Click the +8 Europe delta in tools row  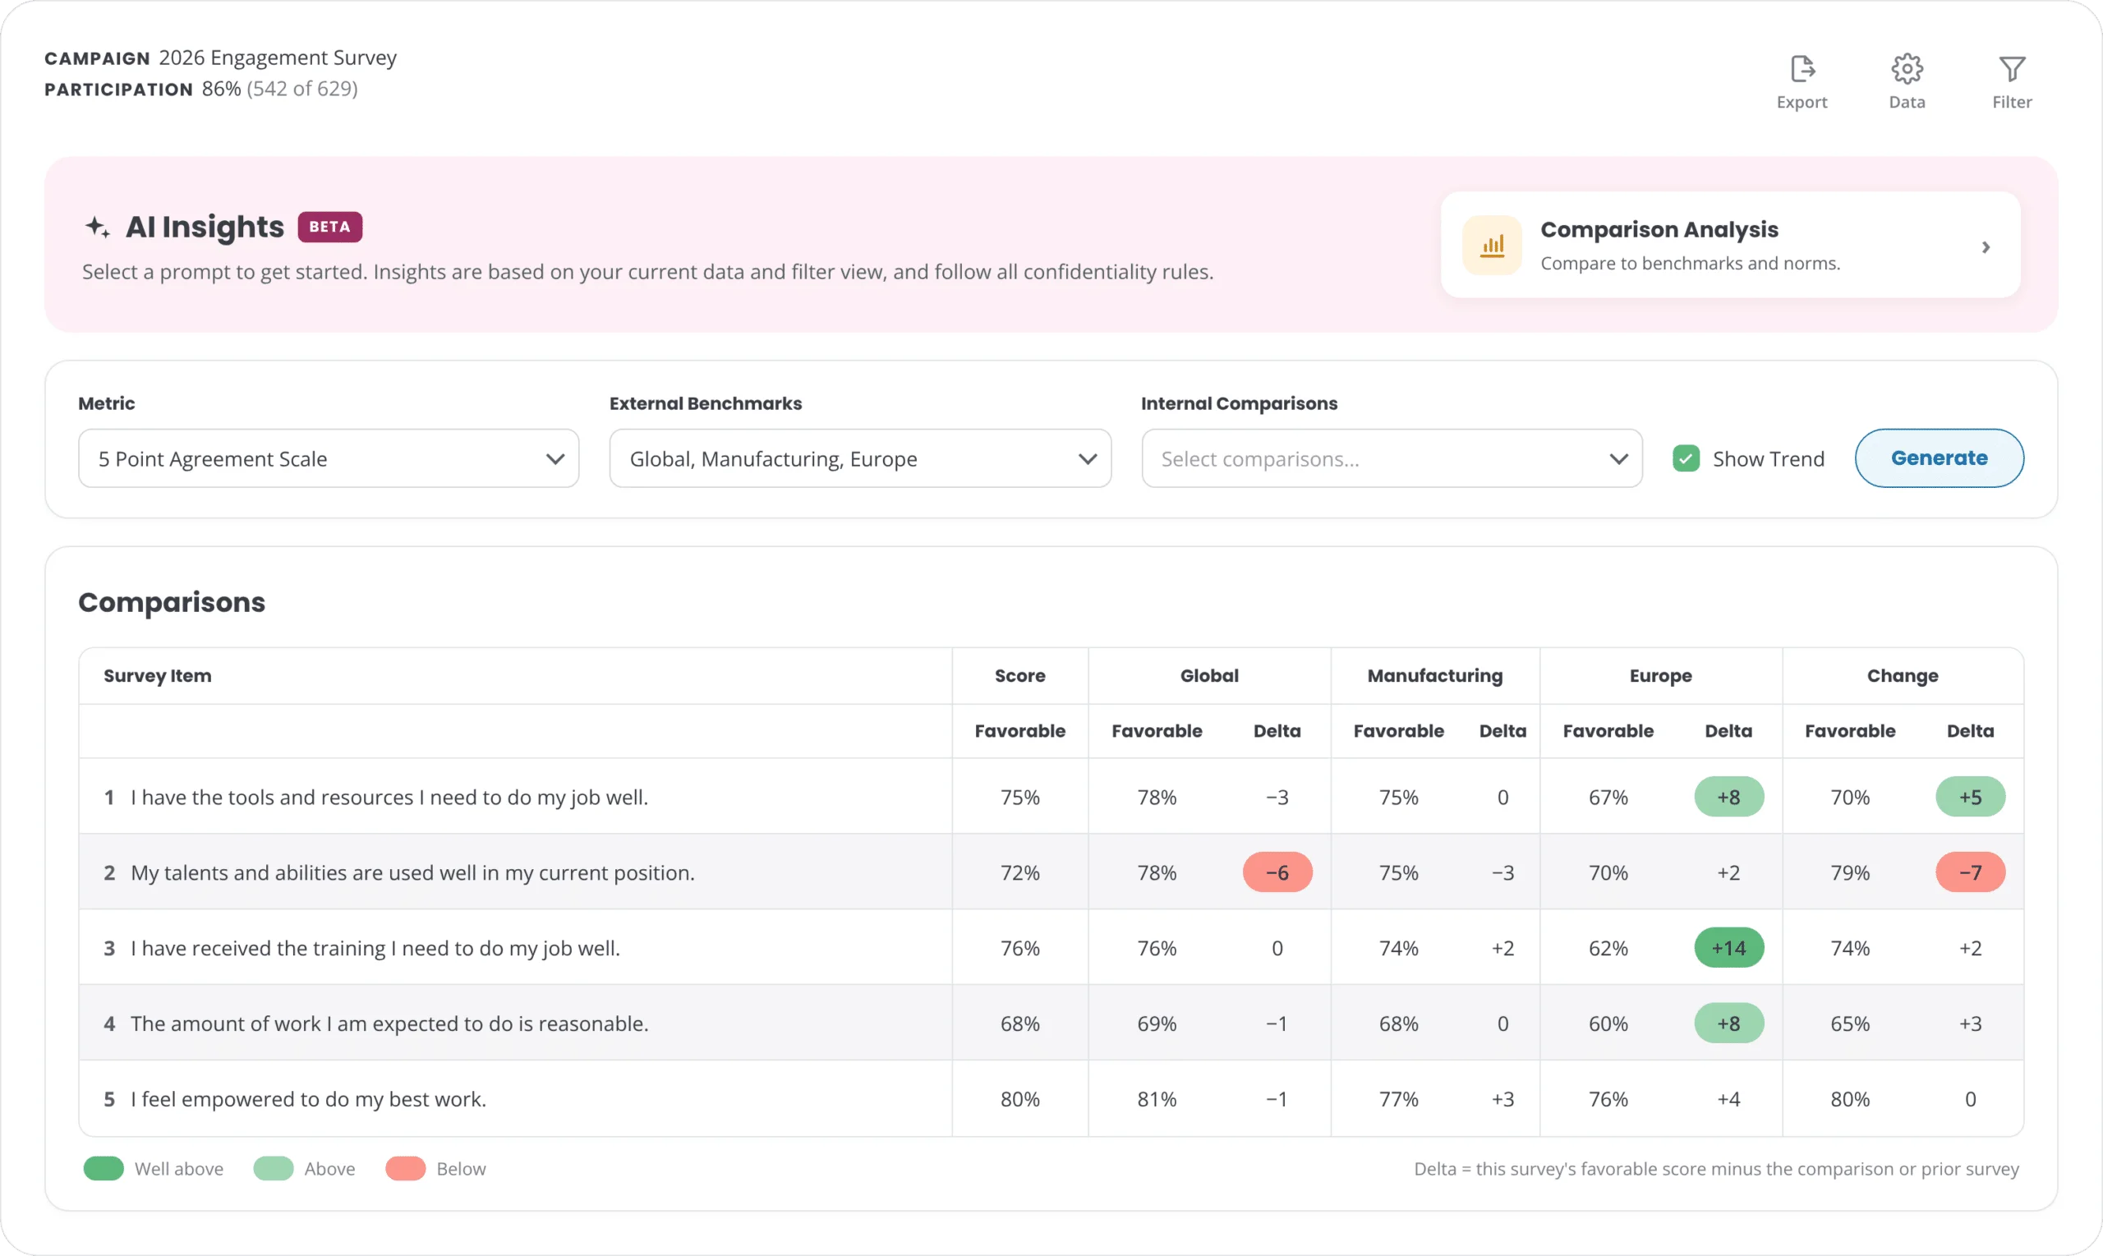point(1728,797)
